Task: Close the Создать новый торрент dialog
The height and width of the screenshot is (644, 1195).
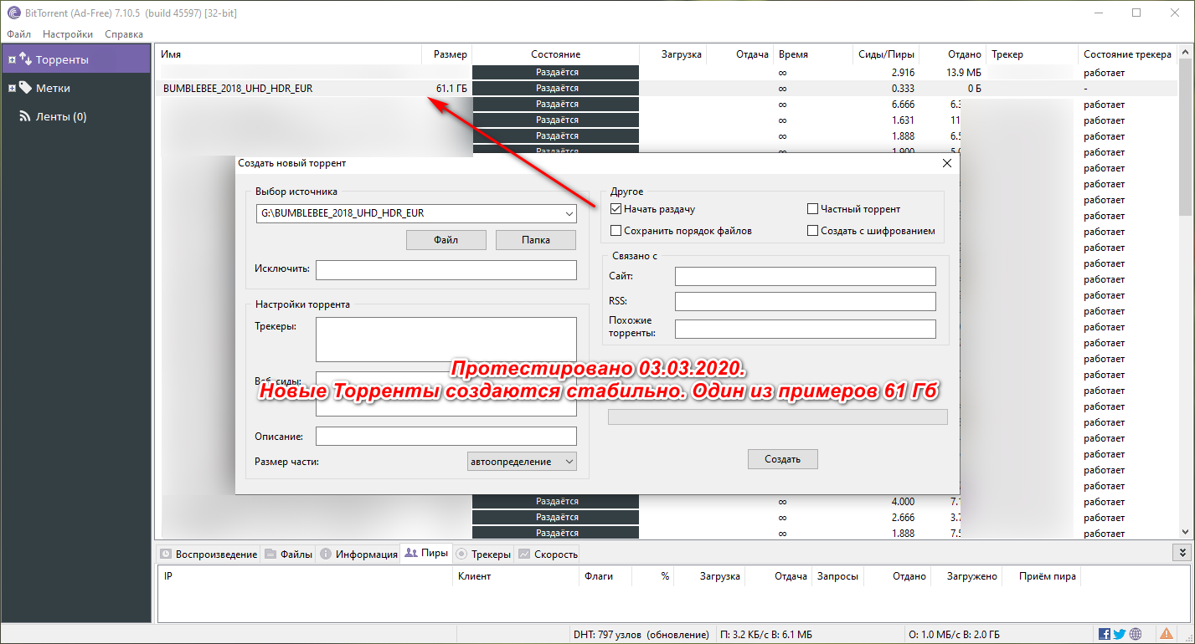Action: (x=947, y=163)
